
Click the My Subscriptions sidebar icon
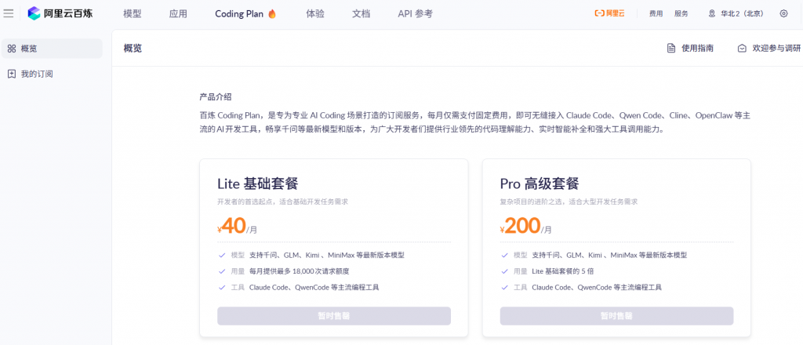pyautogui.click(x=12, y=74)
